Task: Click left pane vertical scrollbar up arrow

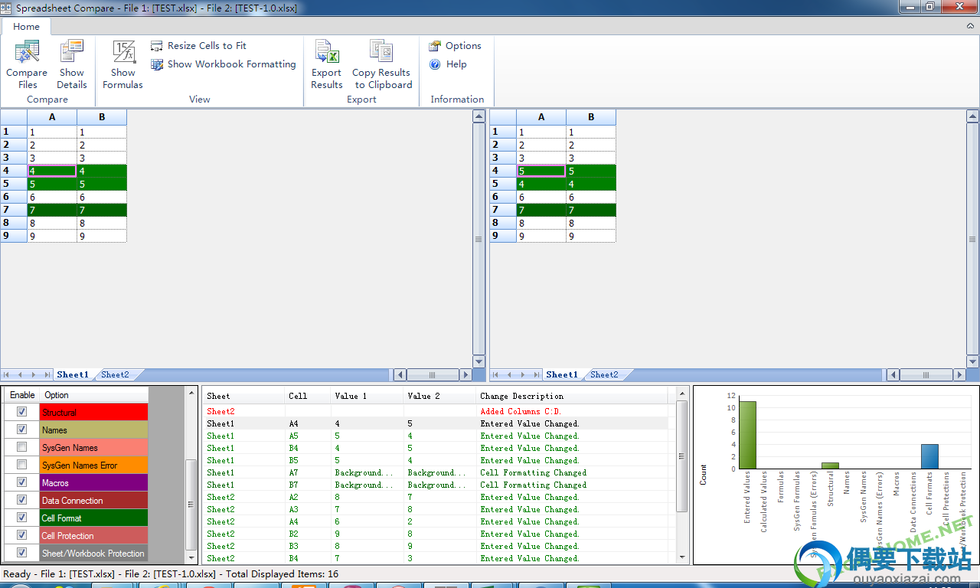Action: click(x=479, y=117)
